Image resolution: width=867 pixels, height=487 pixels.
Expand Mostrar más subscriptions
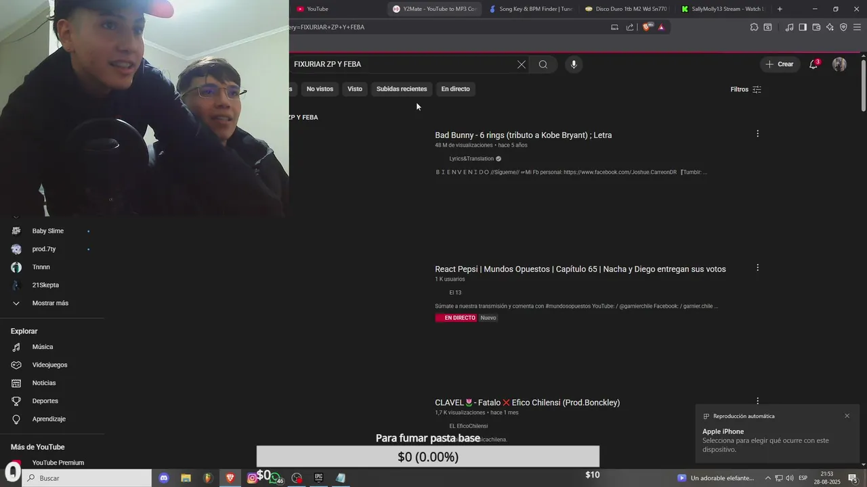coord(51,303)
